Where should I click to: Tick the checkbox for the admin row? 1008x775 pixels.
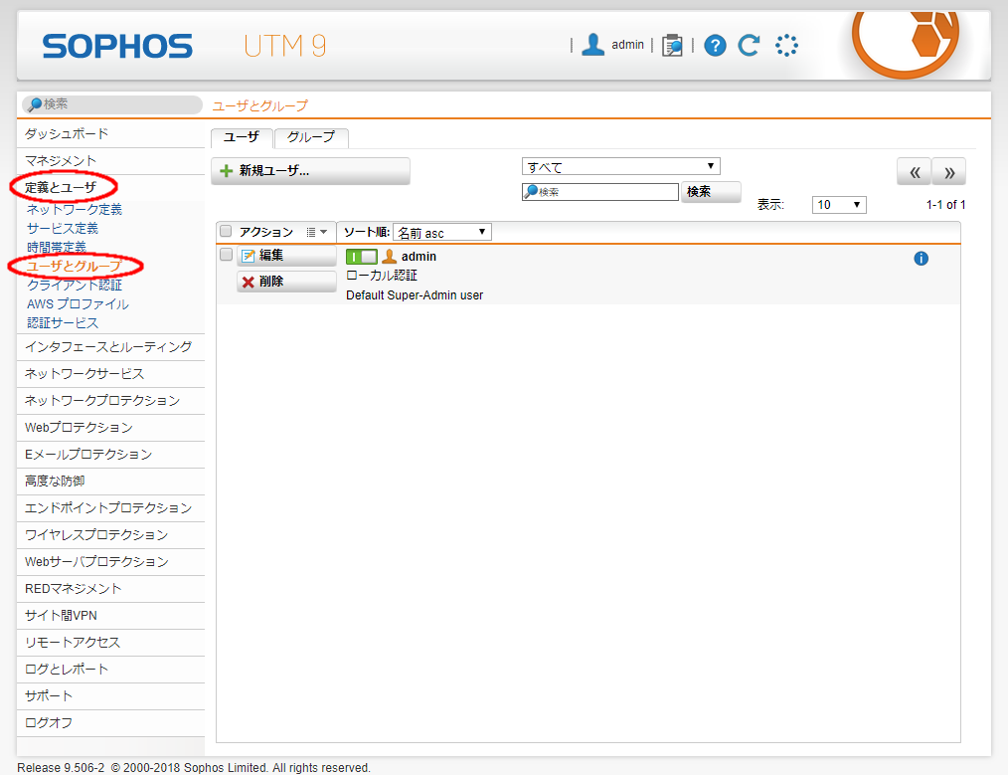[226, 256]
